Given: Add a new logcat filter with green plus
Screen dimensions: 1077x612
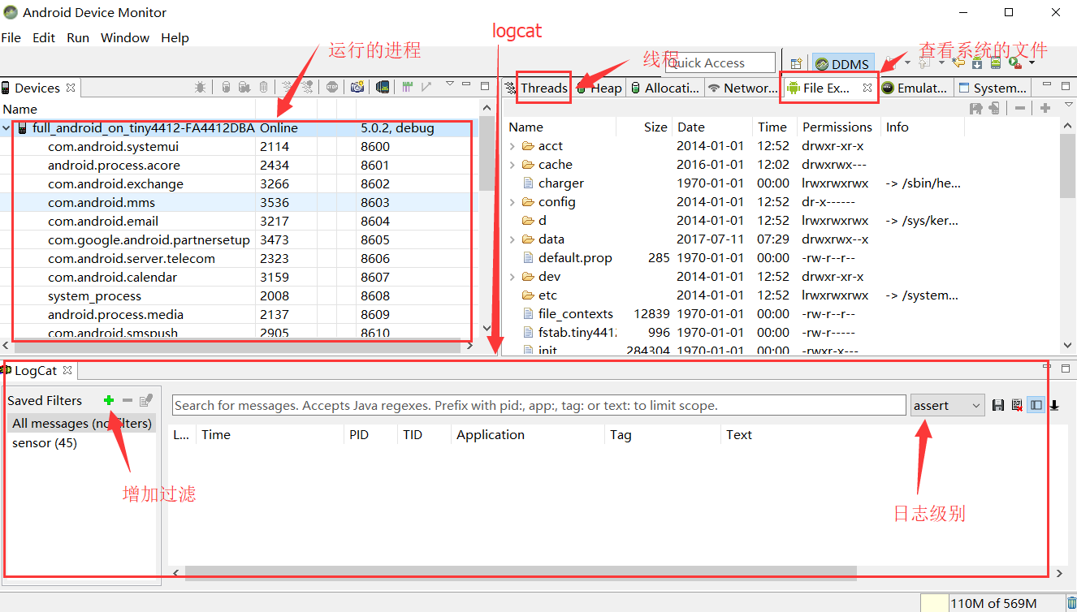Looking at the screenshot, I should pyautogui.click(x=109, y=400).
